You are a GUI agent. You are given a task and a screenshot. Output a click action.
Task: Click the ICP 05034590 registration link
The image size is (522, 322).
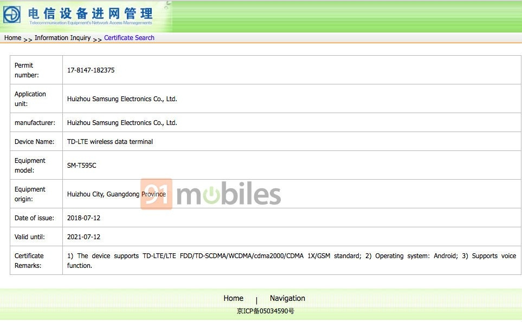pyautogui.click(x=266, y=311)
